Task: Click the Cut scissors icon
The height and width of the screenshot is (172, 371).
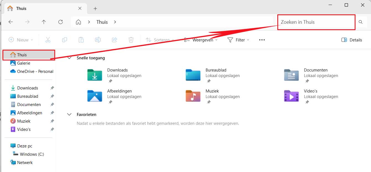Action: [x=48, y=40]
